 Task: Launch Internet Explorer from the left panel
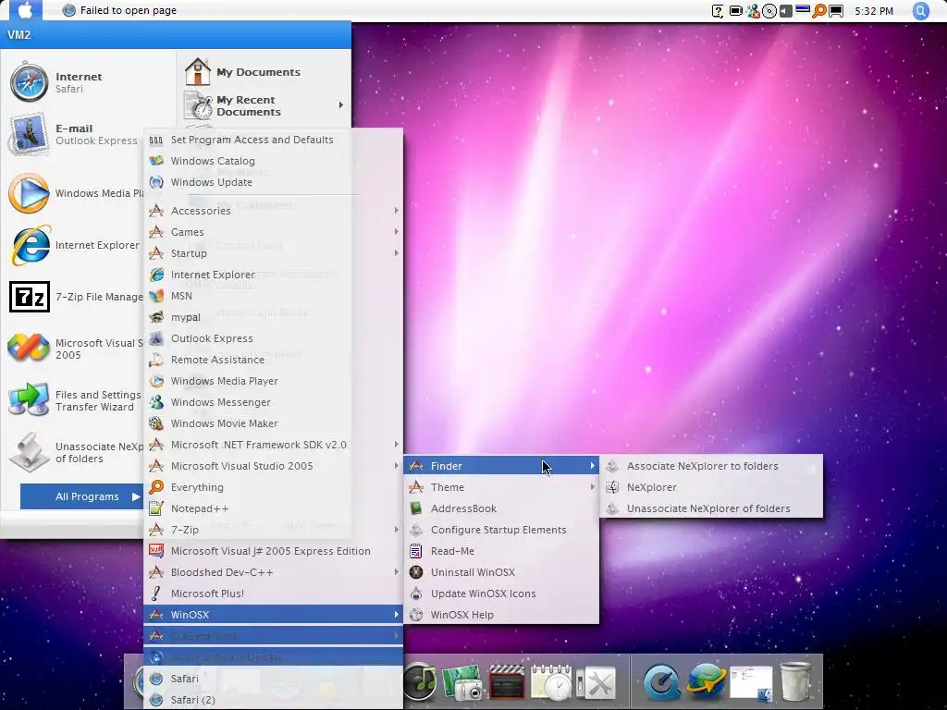point(74,245)
